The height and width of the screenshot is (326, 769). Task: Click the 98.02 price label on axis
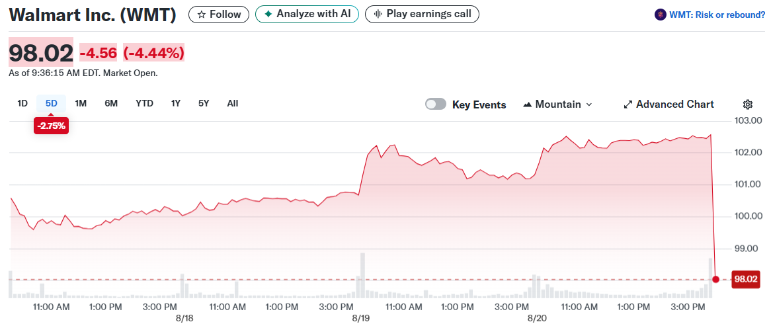(745, 280)
